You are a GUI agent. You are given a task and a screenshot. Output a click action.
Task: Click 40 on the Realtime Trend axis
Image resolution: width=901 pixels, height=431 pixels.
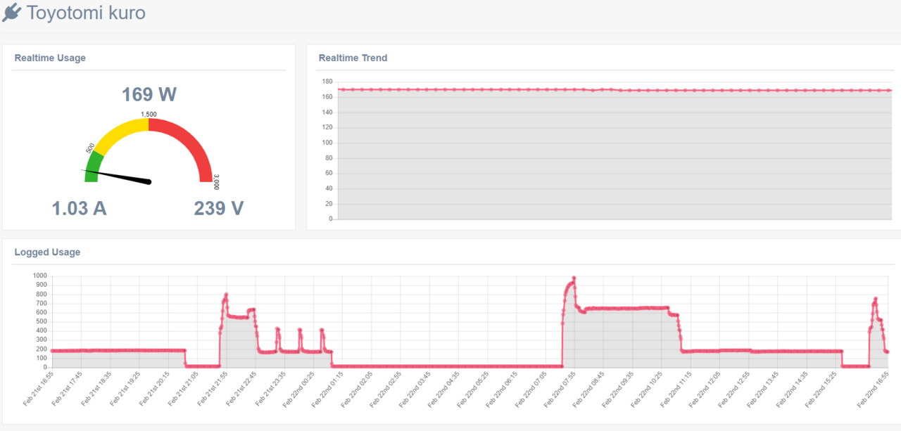click(x=328, y=188)
